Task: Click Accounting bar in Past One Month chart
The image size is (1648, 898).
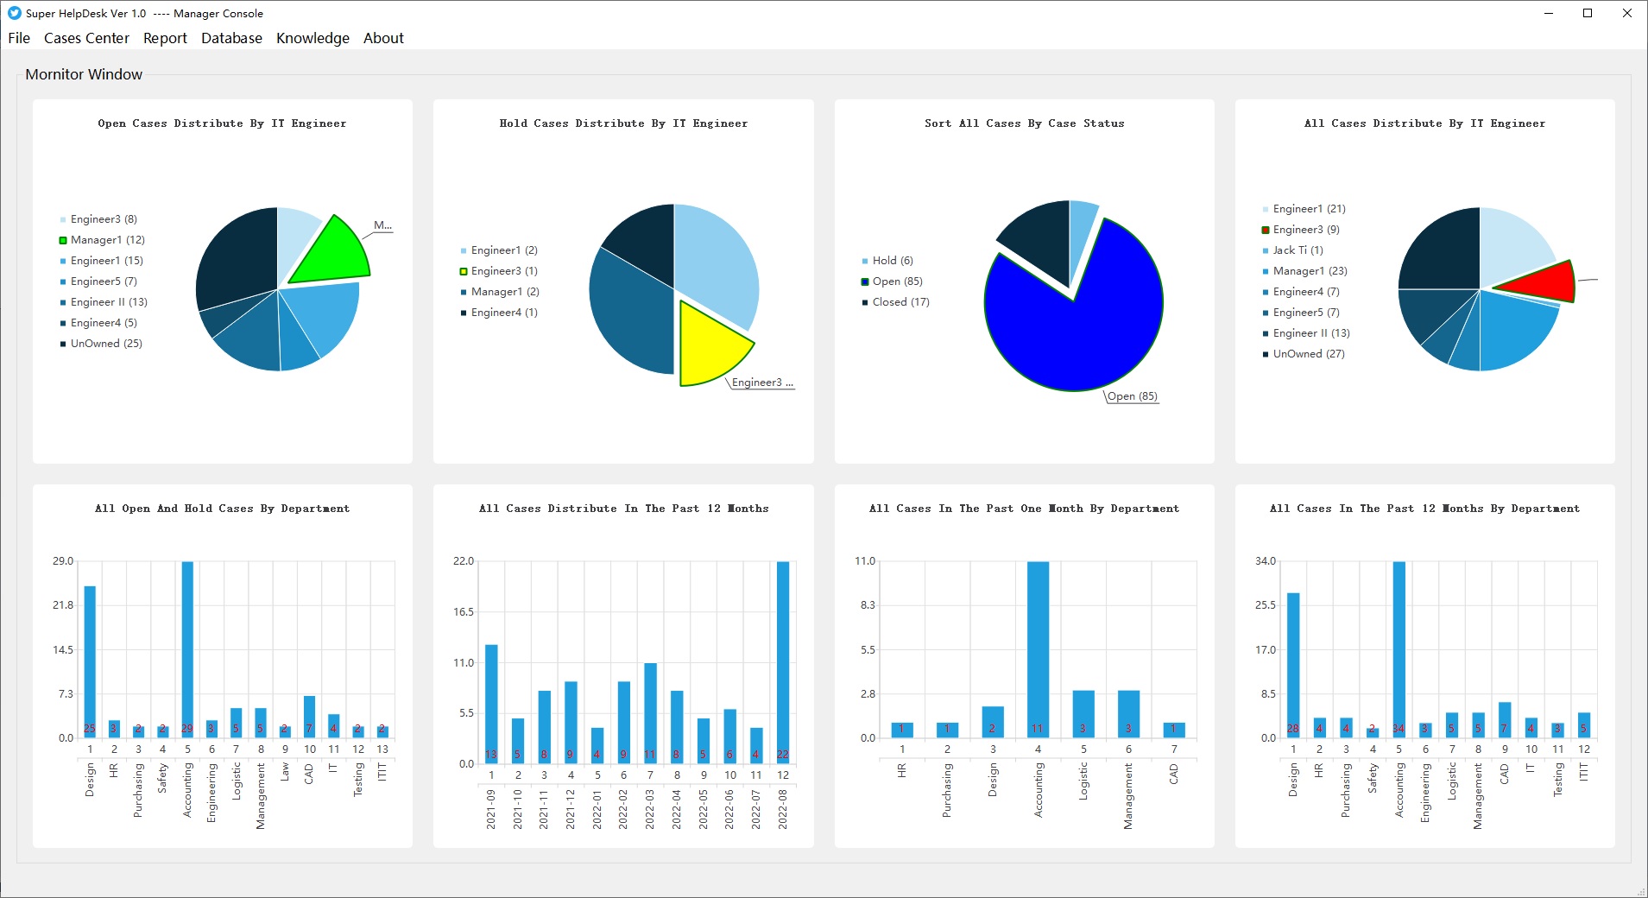Action: 1038,649
